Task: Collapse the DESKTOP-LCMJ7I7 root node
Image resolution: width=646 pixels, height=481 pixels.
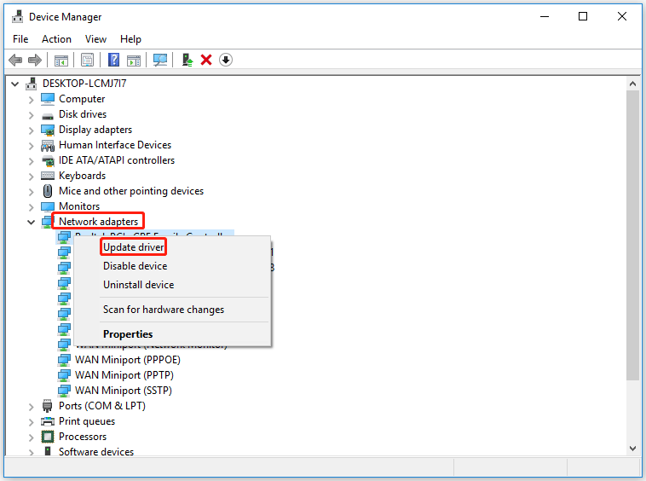Action: [15, 84]
